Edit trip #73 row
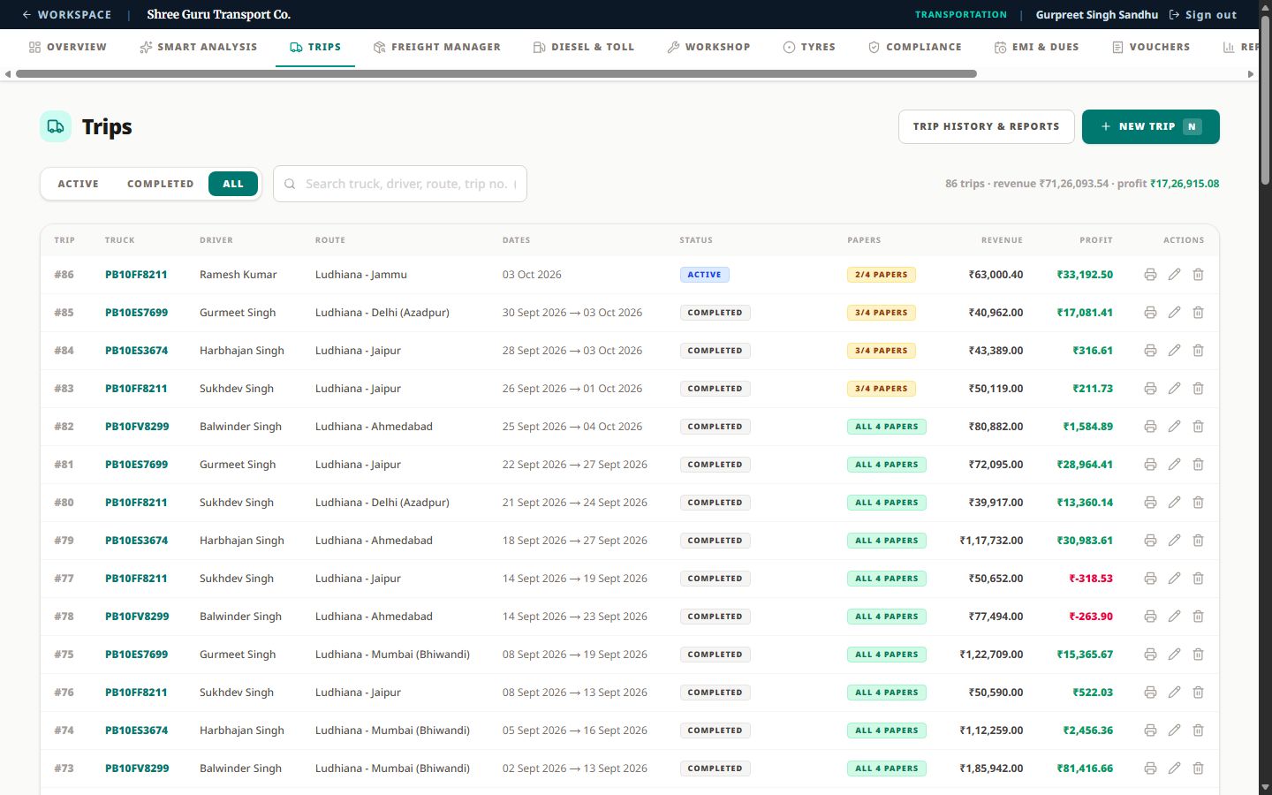 click(x=1174, y=768)
